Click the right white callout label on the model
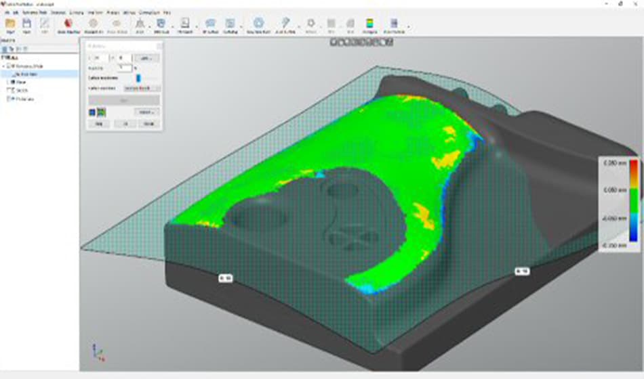644x379 pixels. point(522,271)
